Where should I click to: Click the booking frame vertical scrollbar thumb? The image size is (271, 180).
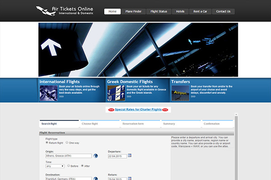[x=236, y=148]
